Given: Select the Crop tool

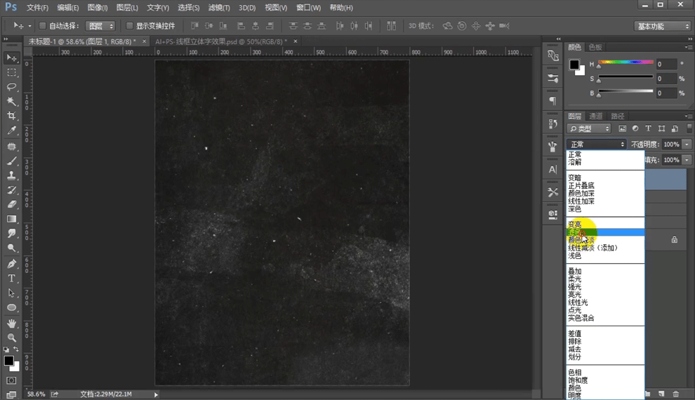Looking at the screenshot, I should [x=11, y=116].
